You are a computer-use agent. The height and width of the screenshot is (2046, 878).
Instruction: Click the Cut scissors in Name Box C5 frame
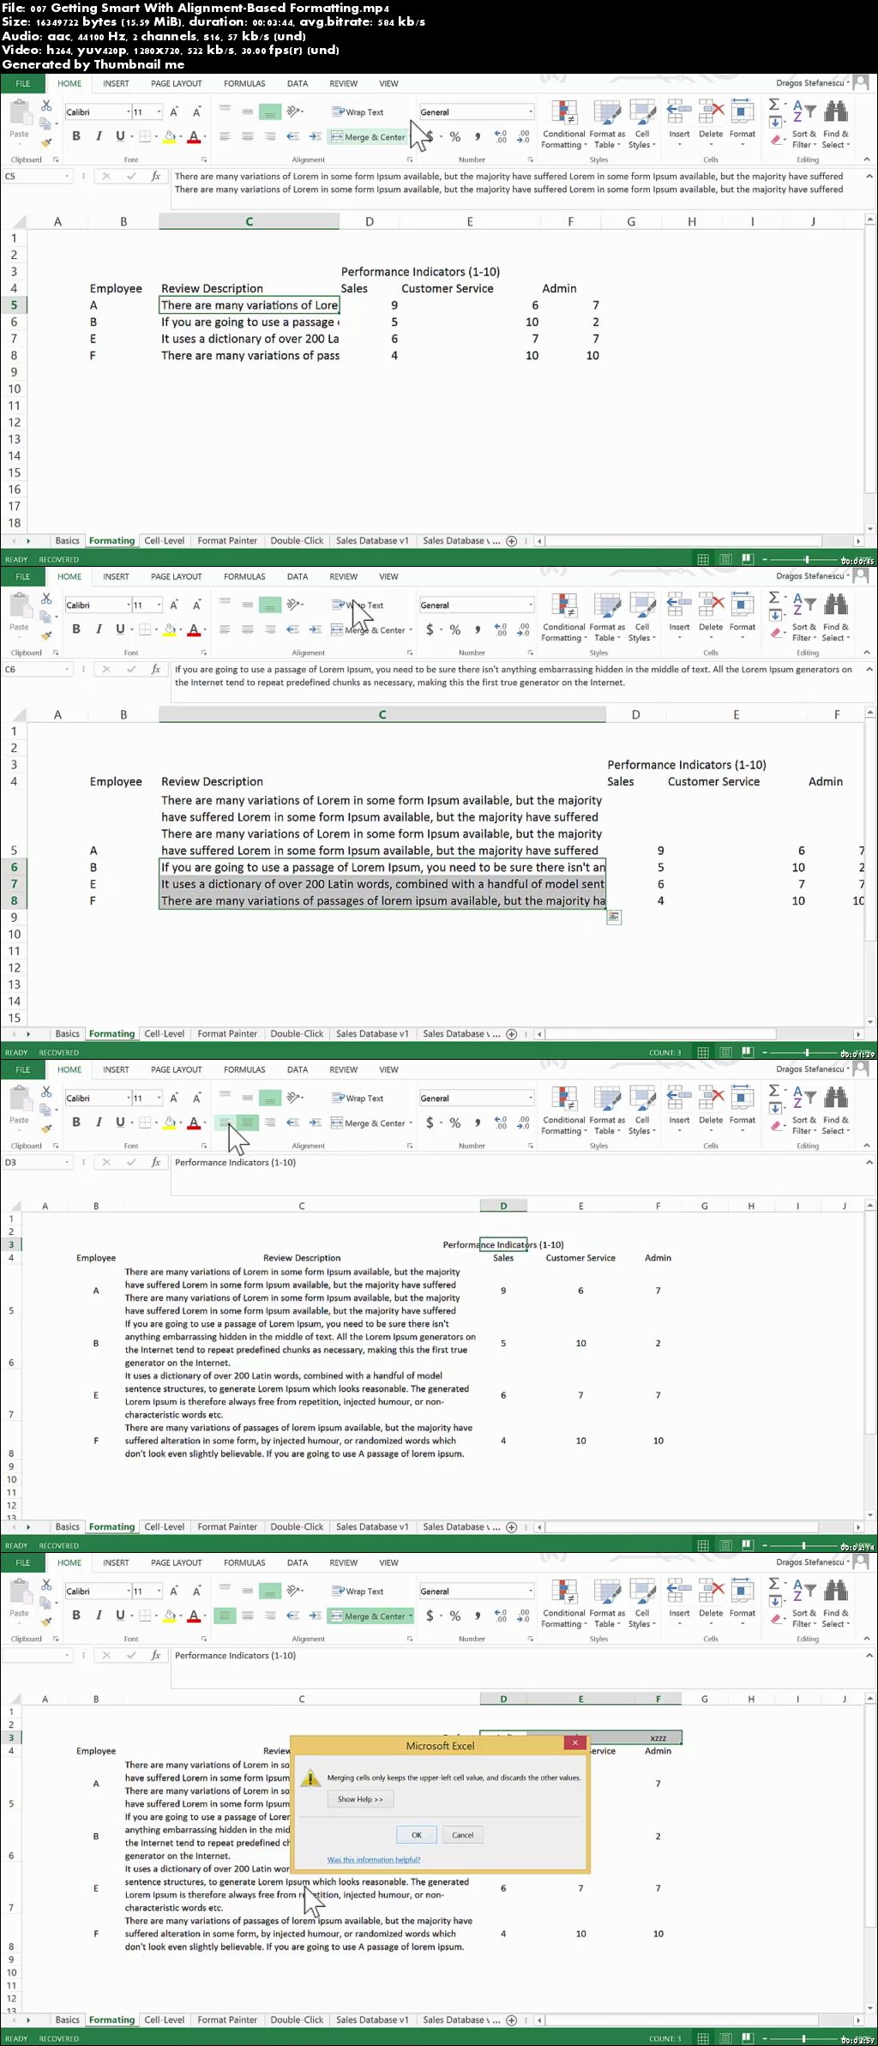46,105
